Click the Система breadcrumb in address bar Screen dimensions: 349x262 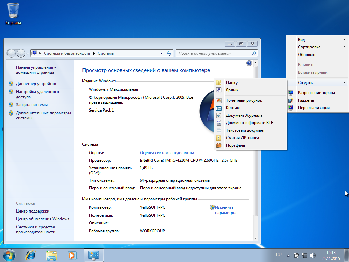pos(106,53)
